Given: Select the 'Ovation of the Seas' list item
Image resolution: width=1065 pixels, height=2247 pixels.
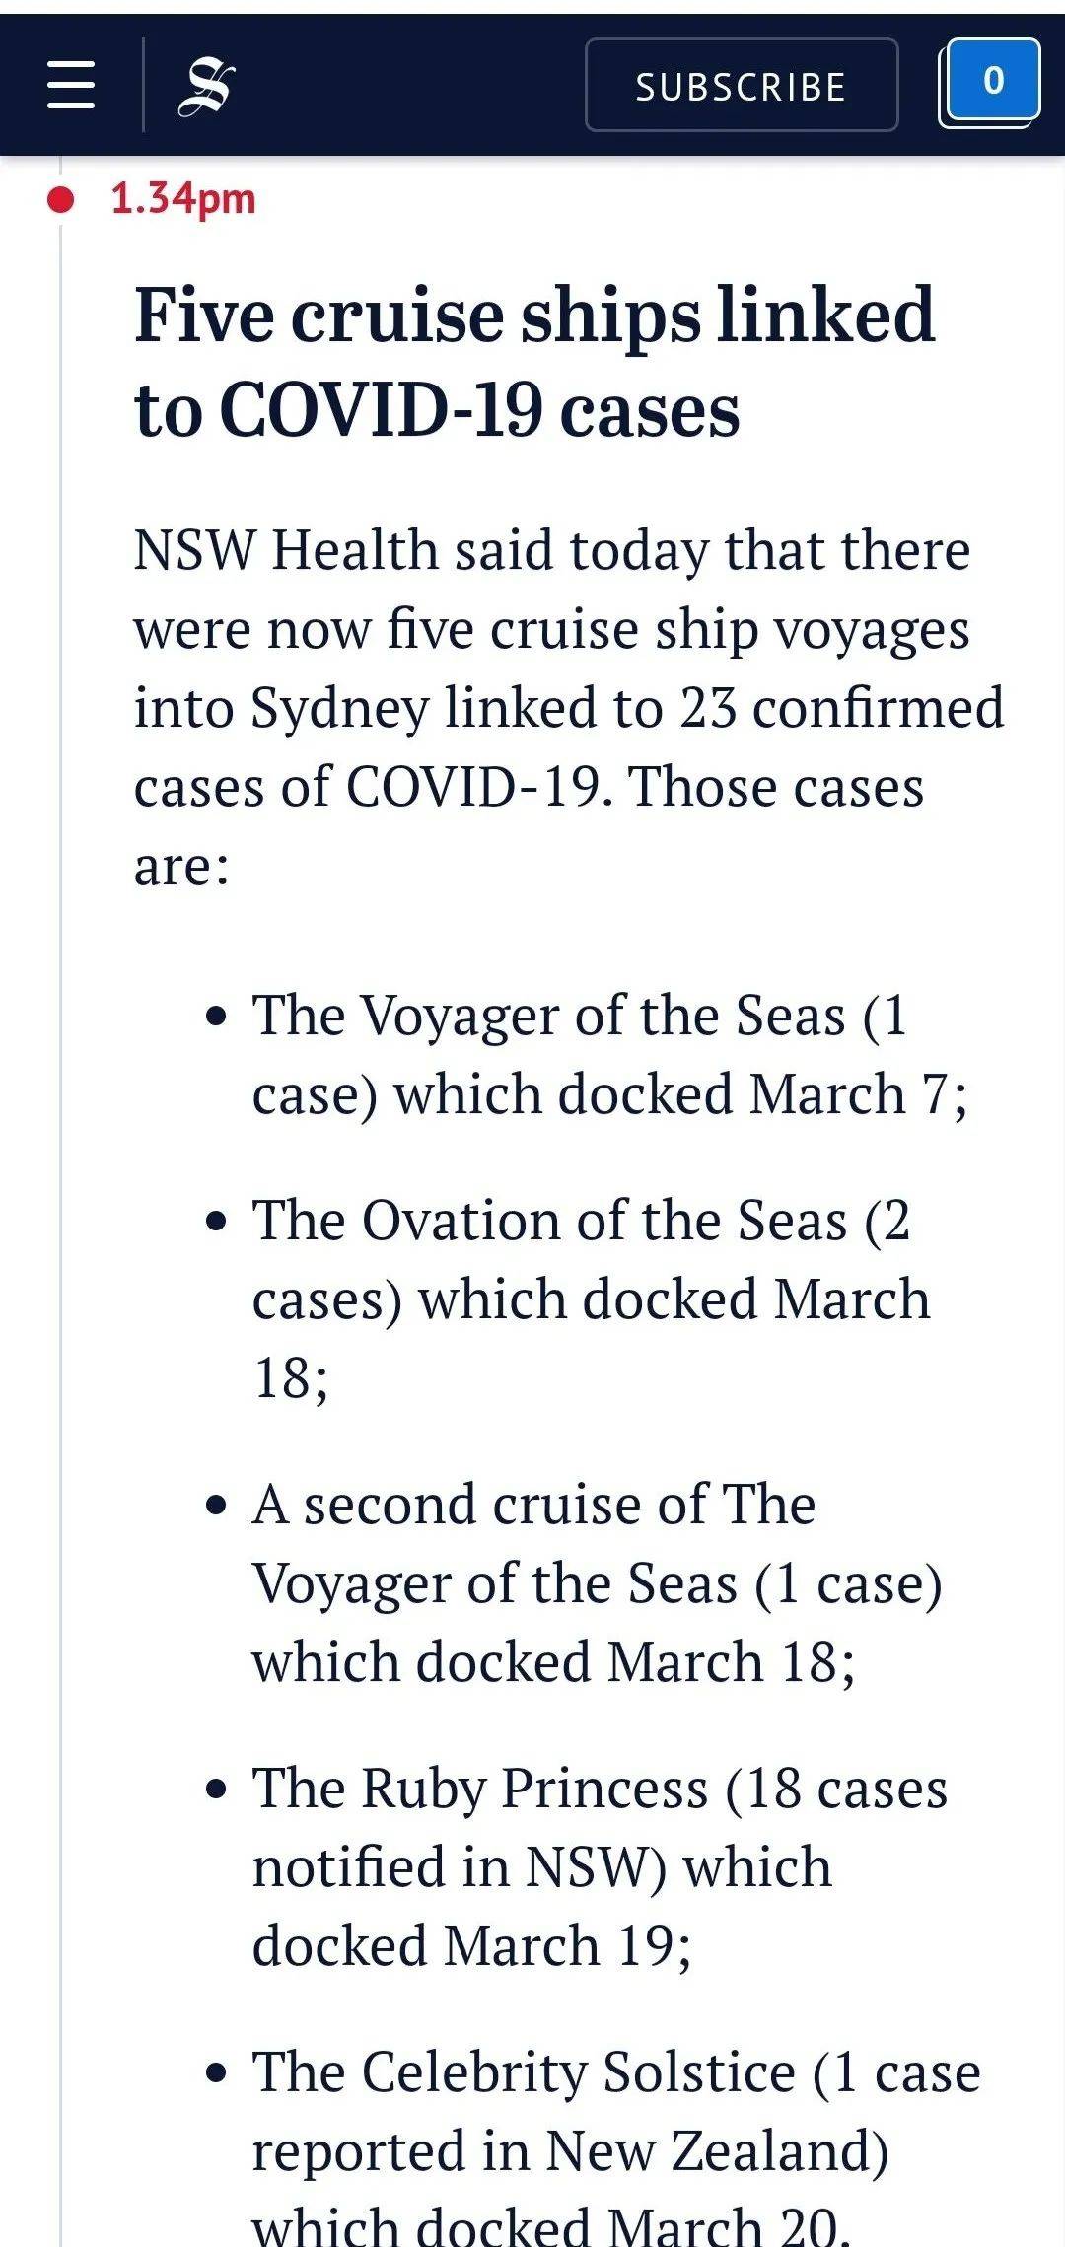Looking at the screenshot, I should point(592,1299).
